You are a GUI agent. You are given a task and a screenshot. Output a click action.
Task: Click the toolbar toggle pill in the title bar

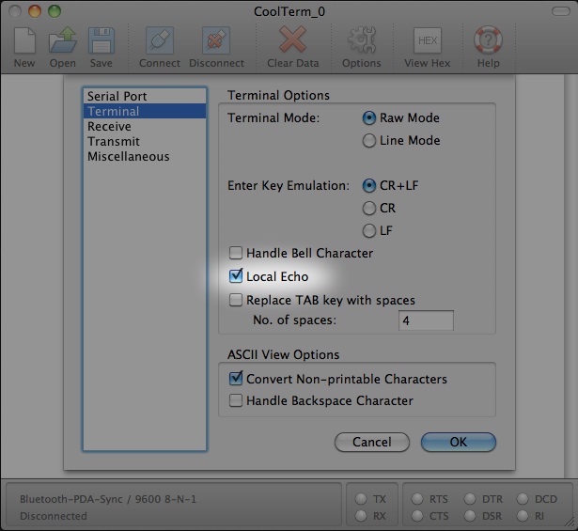click(561, 11)
